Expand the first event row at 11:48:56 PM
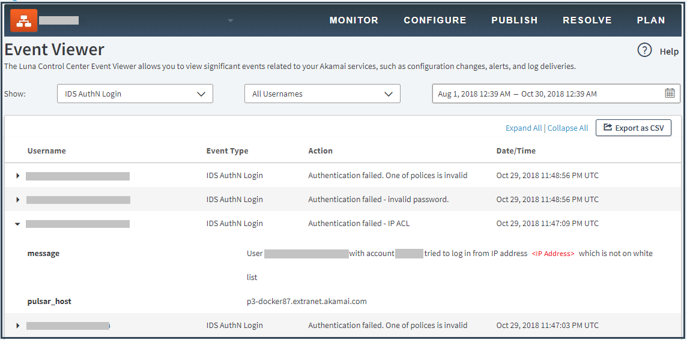The width and height of the screenshot is (687, 340). [17, 176]
